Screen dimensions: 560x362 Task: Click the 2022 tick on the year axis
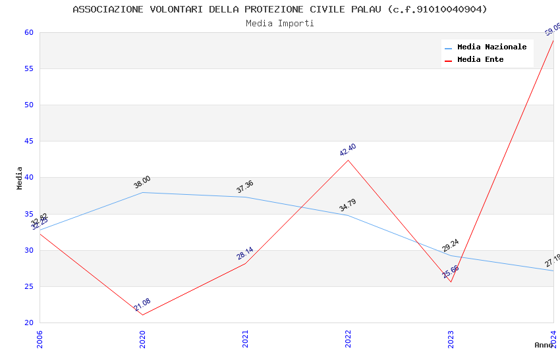click(348, 338)
